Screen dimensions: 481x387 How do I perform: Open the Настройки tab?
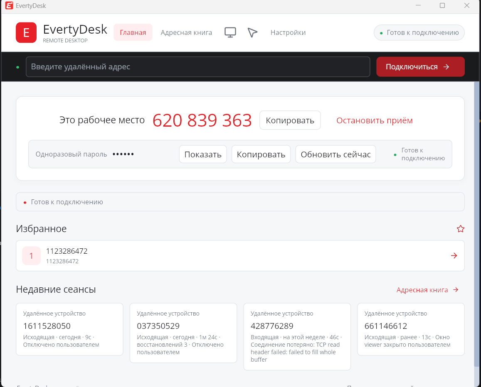coord(288,32)
